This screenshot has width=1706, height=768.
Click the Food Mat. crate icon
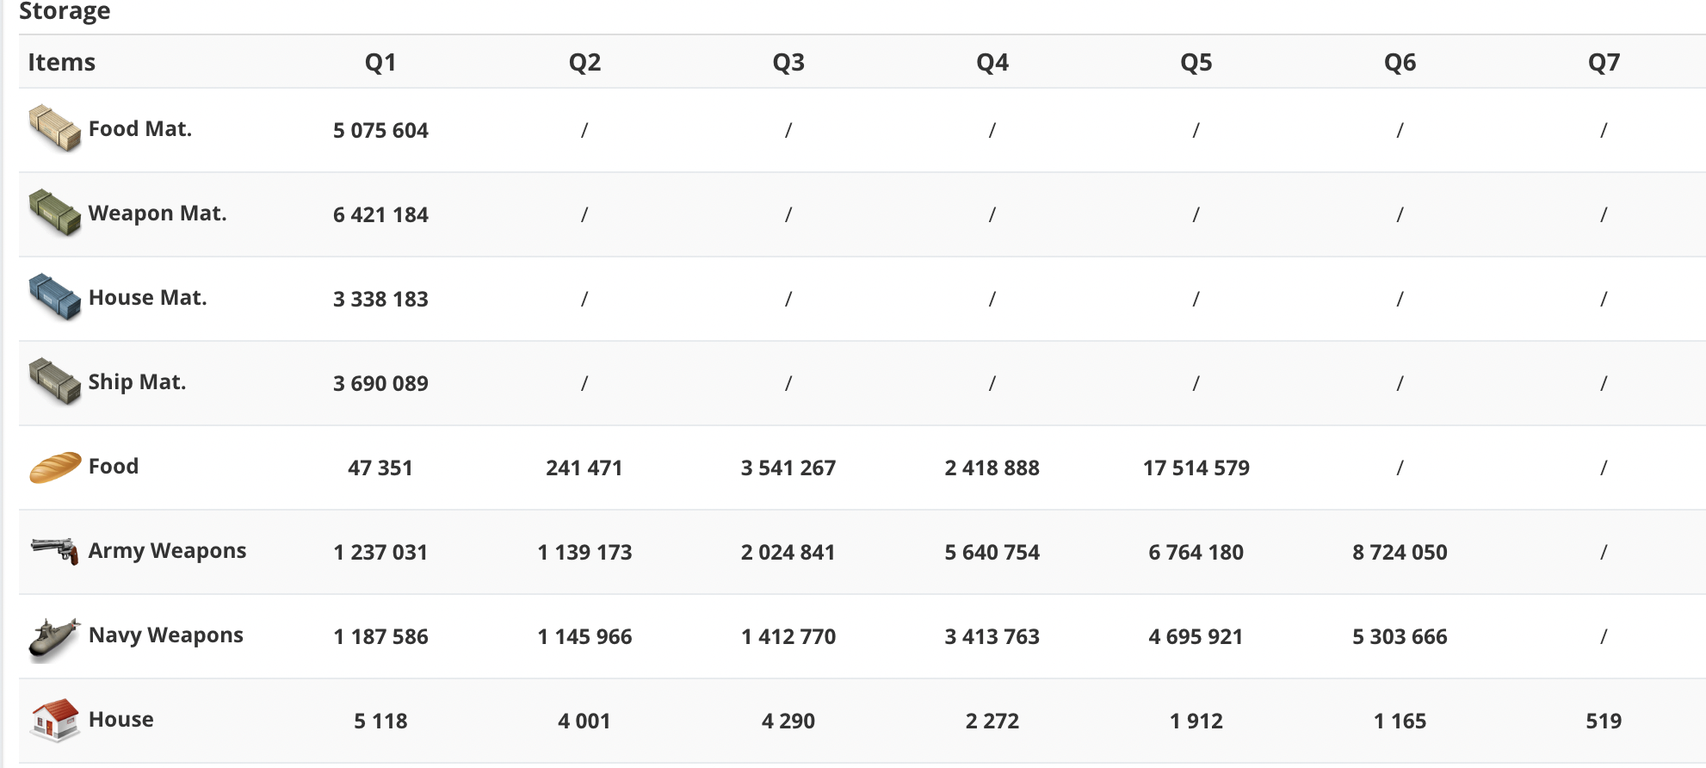pos(54,128)
